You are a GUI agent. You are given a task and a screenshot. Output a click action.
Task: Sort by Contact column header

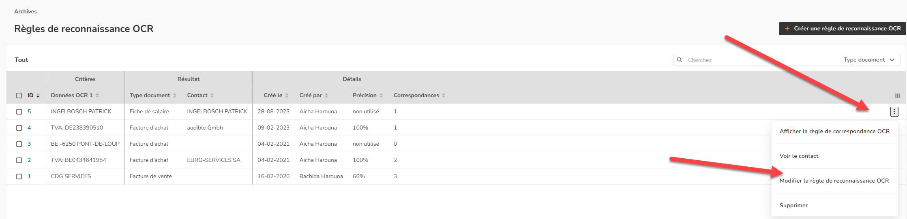pyautogui.click(x=212, y=96)
